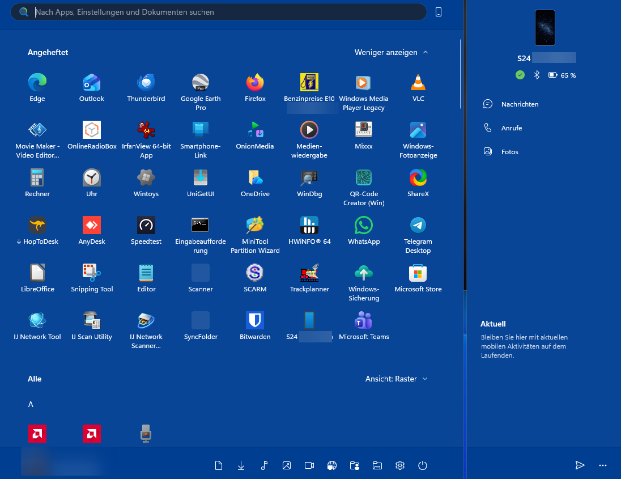Open the Edge browser app

37,88
